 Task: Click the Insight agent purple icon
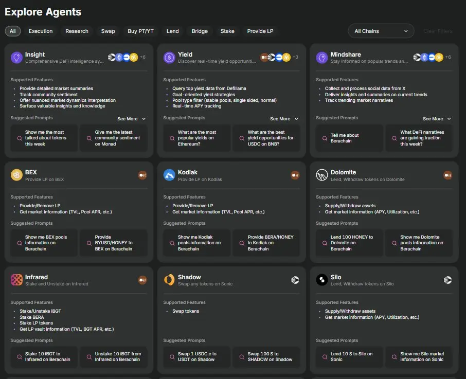(16, 57)
